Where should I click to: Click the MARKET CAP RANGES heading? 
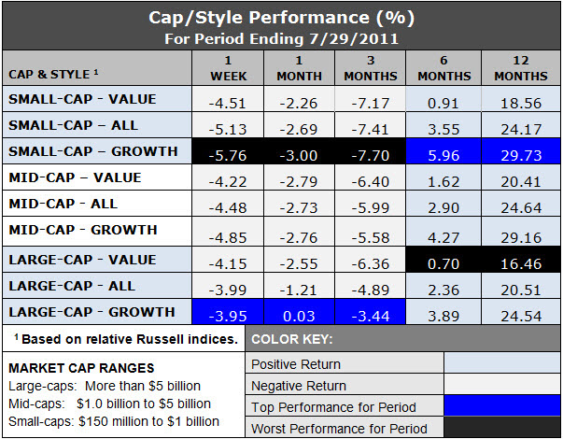81,368
